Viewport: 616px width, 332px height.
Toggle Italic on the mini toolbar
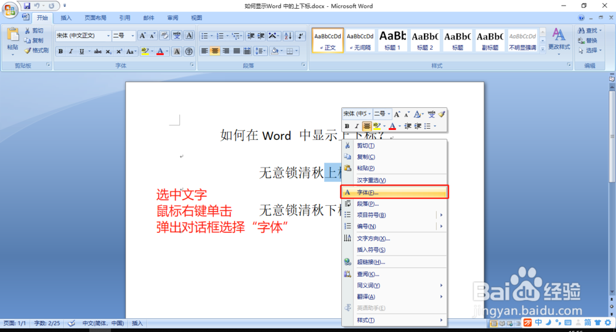pos(357,126)
